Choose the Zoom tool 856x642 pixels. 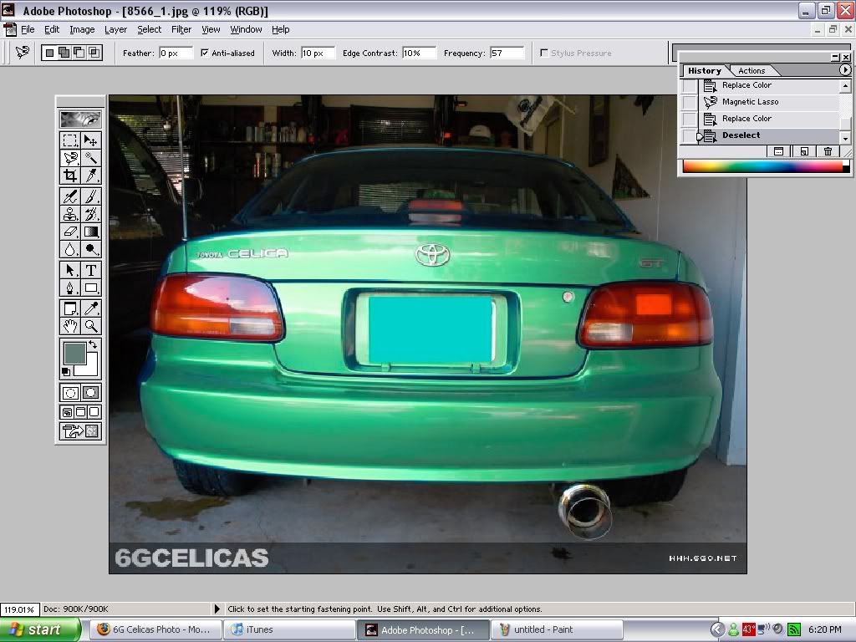point(90,326)
